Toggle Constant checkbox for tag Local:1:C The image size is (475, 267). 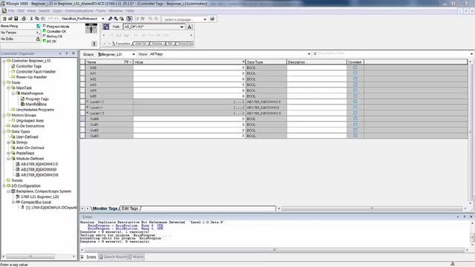pos(355,102)
